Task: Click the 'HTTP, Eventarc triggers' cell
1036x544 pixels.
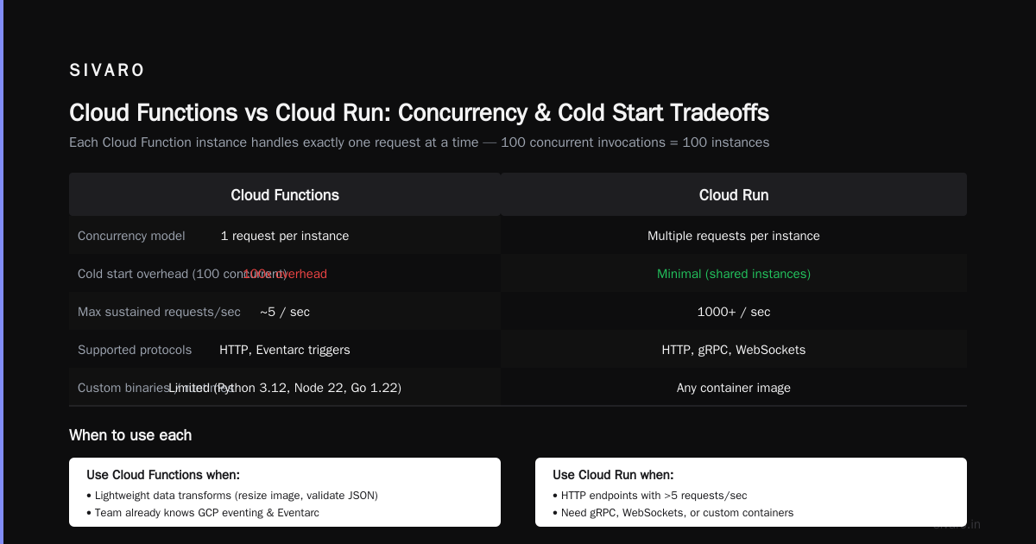Action: (285, 350)
